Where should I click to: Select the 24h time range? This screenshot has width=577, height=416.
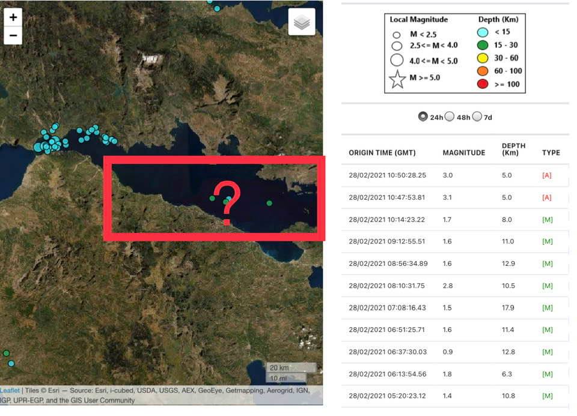(423, 116)
